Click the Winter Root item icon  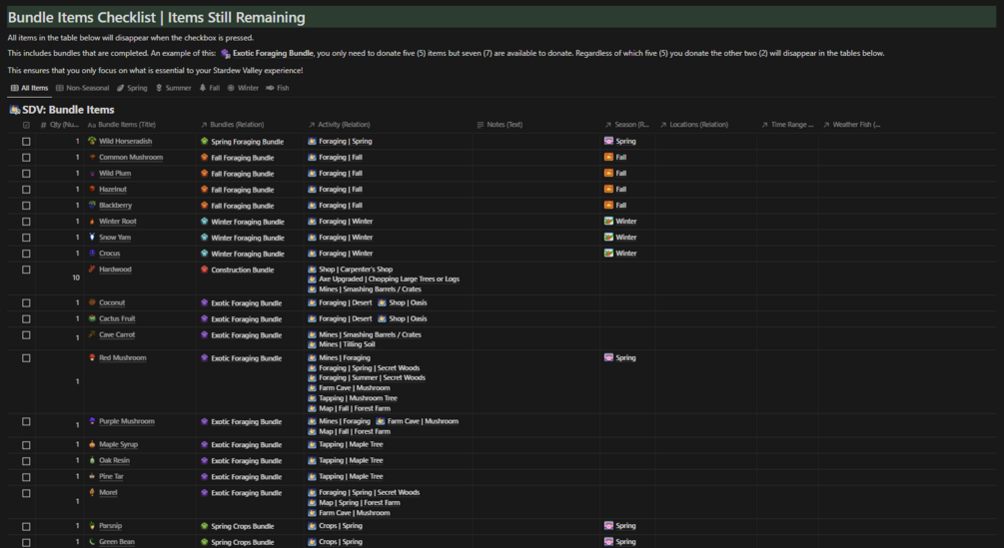pos(92,222)
